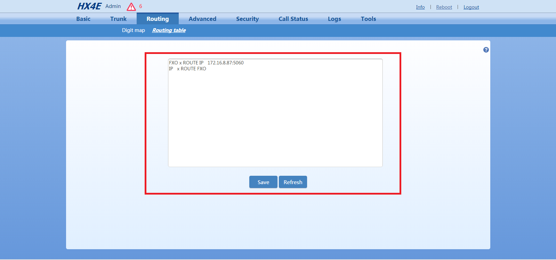This screenshot has height=260, width=556.
Task: Open the Digit map submenu
Action: coord(133,30)
